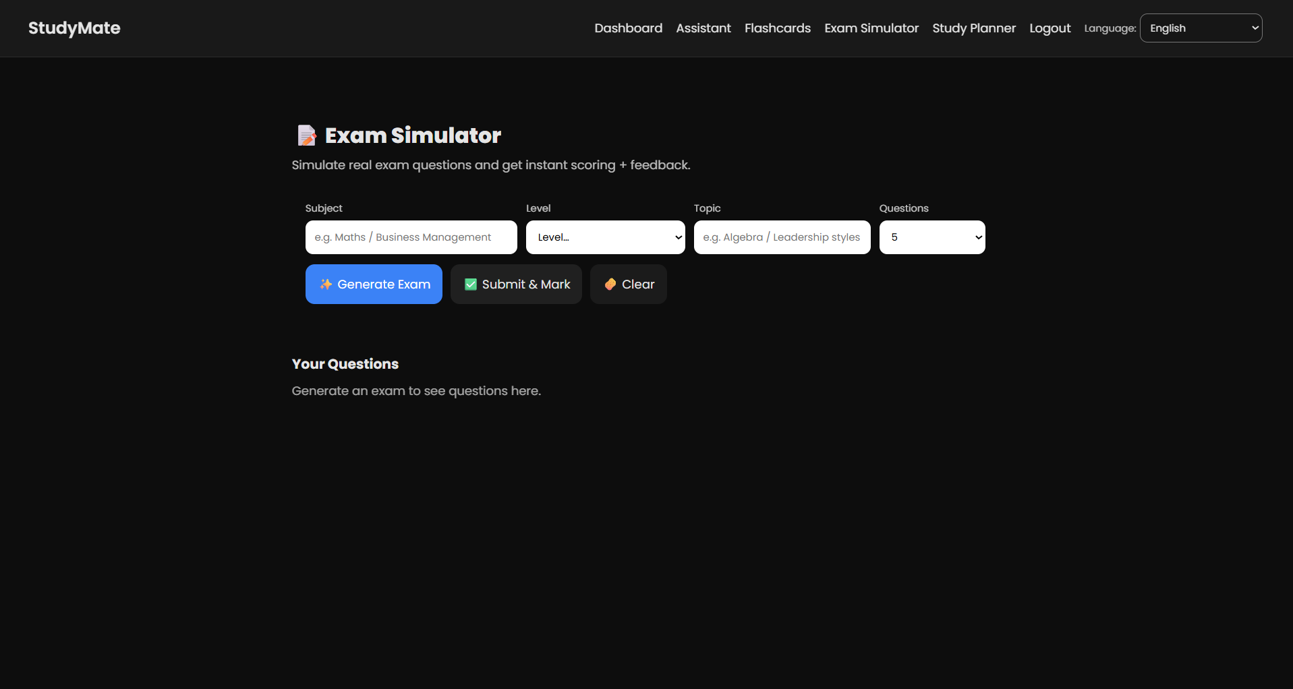Open the Assistant page
This screenshot has width=1293, height=689.
(703, 28)
